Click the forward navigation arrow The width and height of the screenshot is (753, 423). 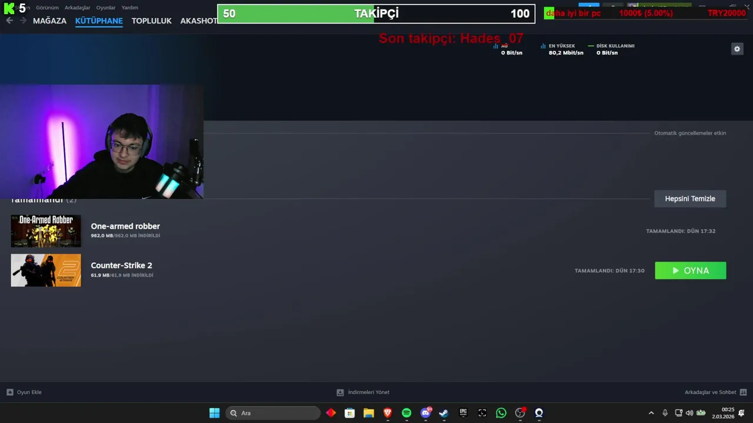pos(23,21)
